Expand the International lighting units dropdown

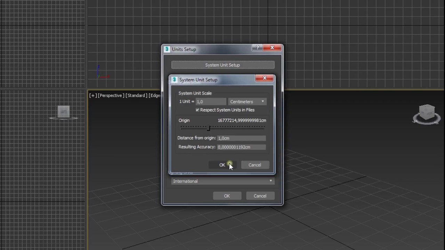coord(222,181)
